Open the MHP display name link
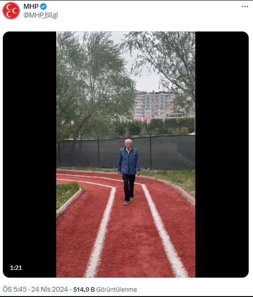253x297 pixels. click(31, 6)
